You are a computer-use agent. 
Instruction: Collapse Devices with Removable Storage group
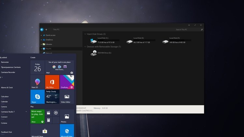pyautogui.click(x=85, y=47)
